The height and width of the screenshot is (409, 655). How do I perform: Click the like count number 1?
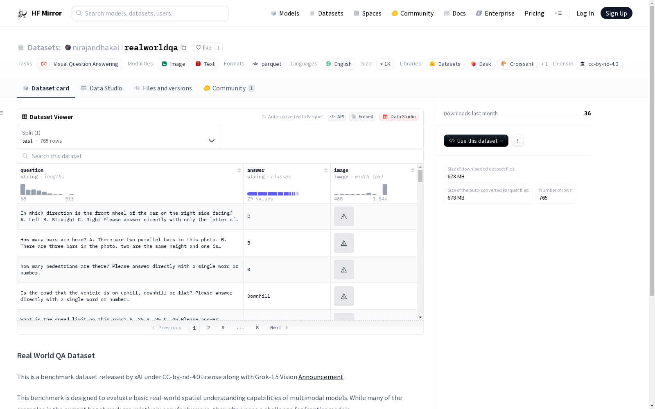218,47
